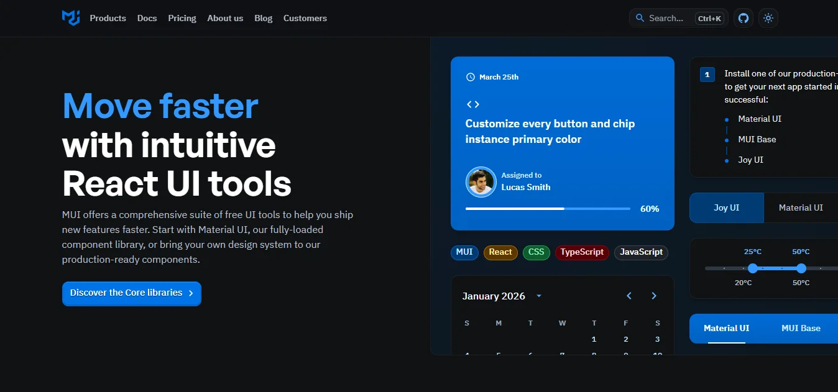Open the GitHub repository icon
The width and height of the screenshot is (838, 392).
743,18
